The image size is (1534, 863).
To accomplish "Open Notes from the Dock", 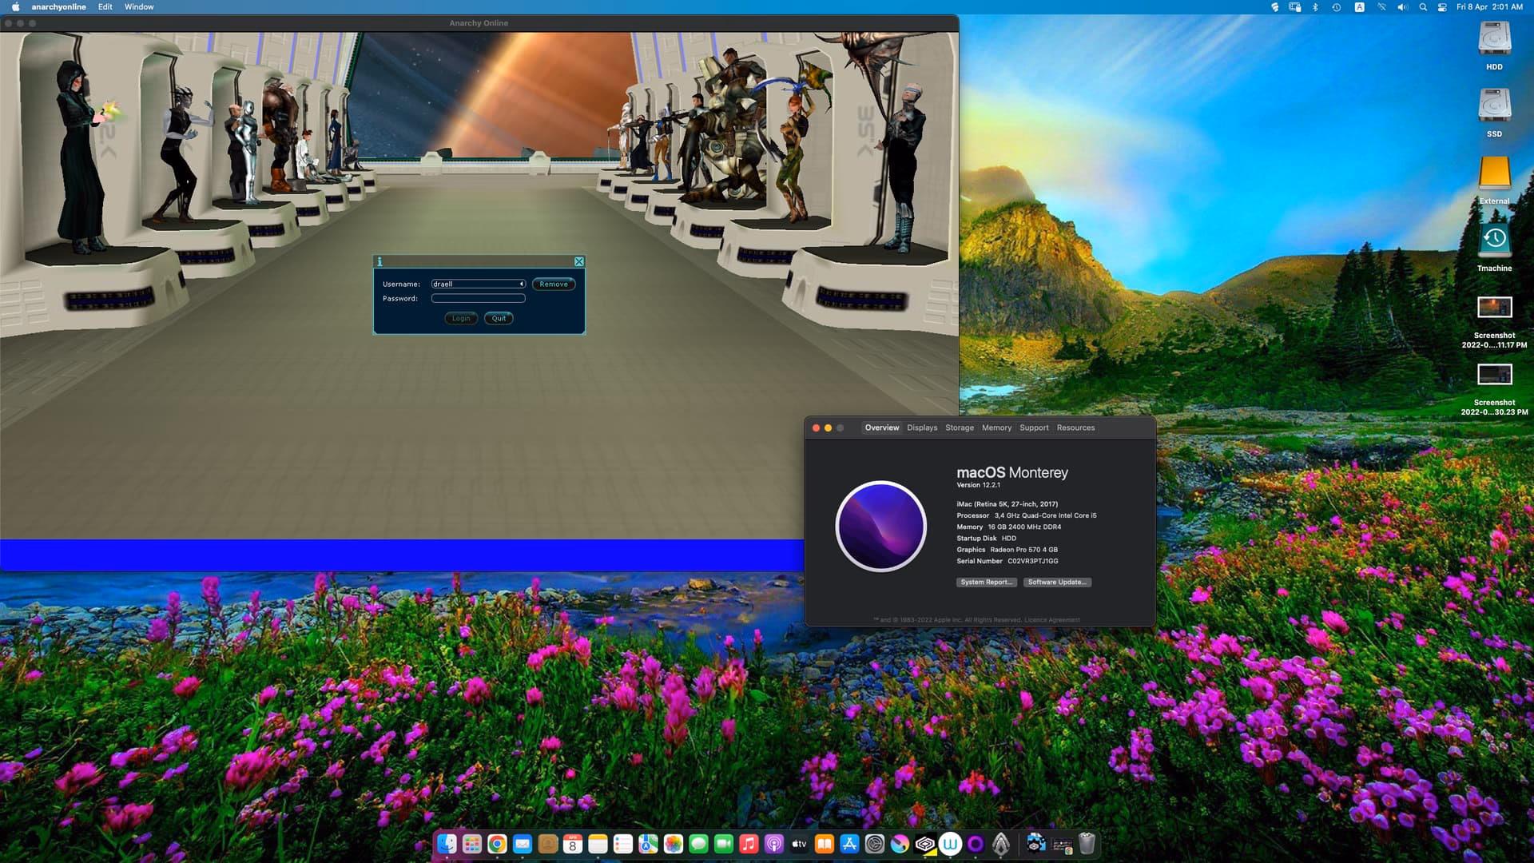I will pyautogui.click(x=598, y=844).
